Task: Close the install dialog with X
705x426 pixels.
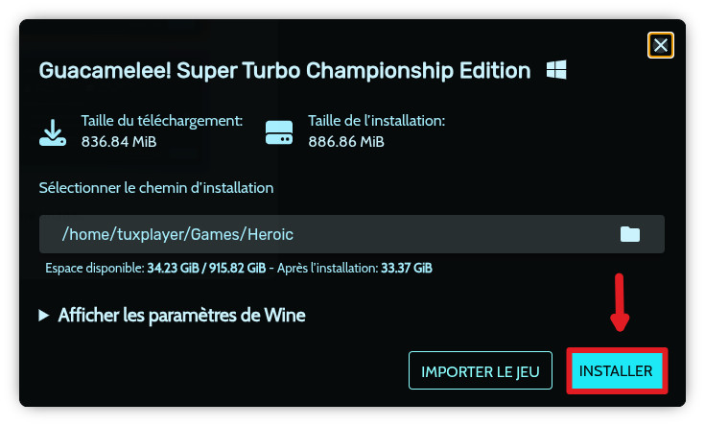Action: 660,45
